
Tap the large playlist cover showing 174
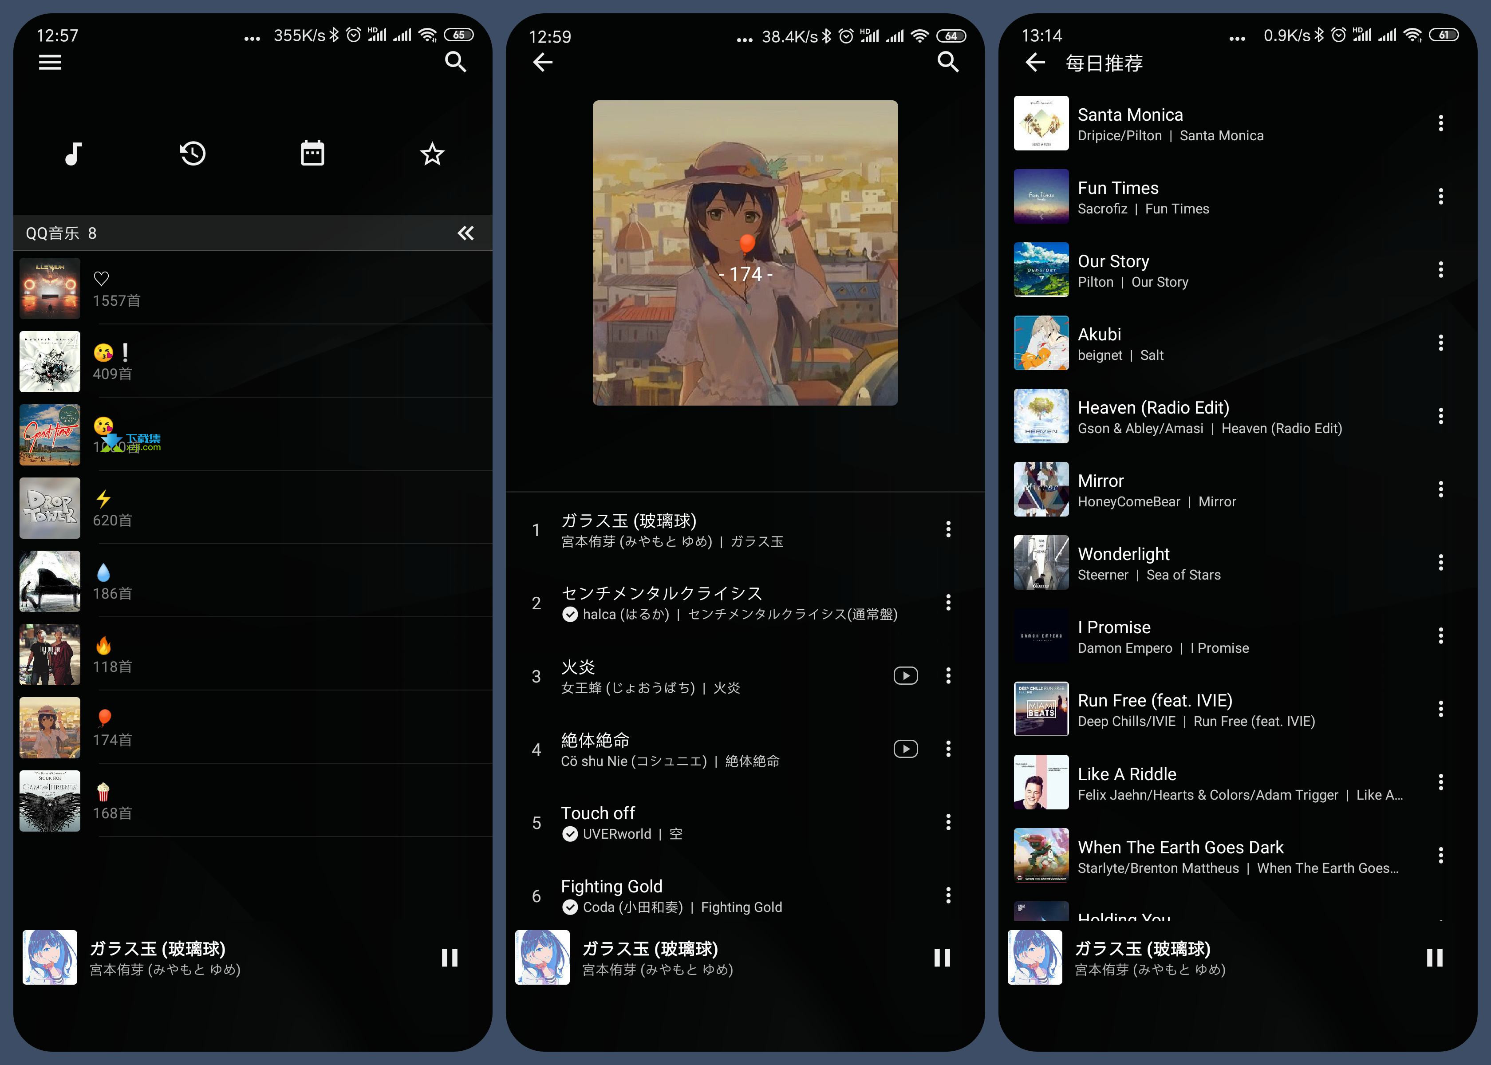click(x=745, y=253)
